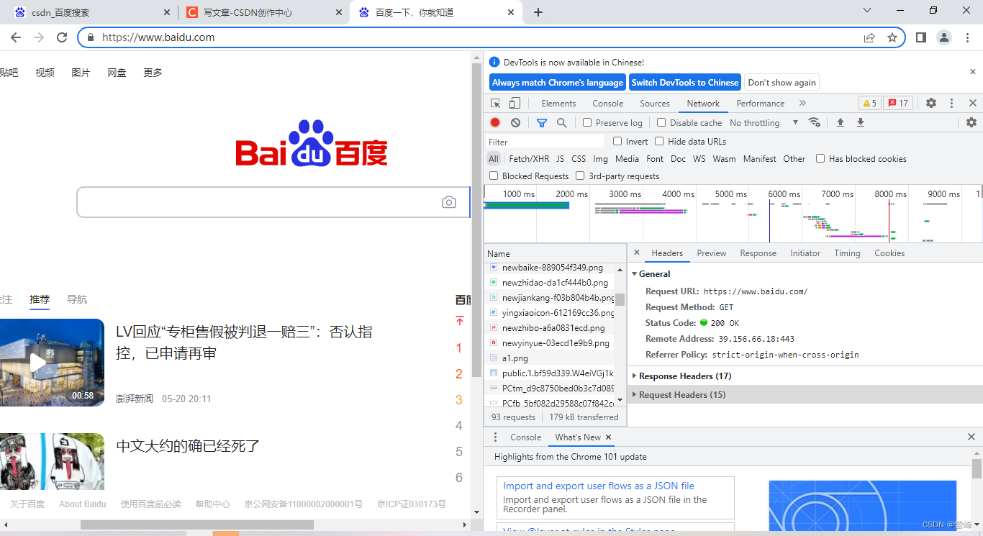The height and width of the screenshot is (536, 983).
Task: Enable Preserve log checkbox
Action: pos(587,122)
